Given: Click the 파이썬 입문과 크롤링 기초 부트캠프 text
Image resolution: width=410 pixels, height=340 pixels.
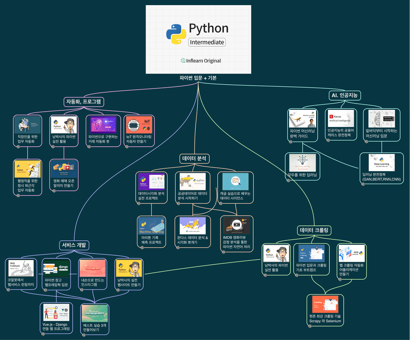Looking at the screenshot, I should [x=311, y=267].
